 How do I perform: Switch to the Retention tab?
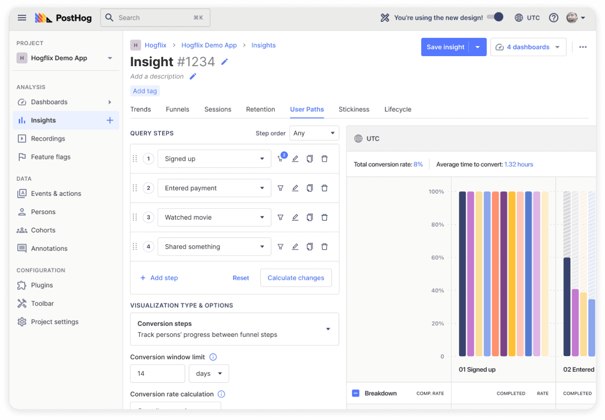tap(260, 109)
